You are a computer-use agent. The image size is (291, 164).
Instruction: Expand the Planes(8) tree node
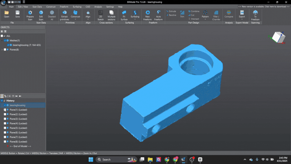2,49
